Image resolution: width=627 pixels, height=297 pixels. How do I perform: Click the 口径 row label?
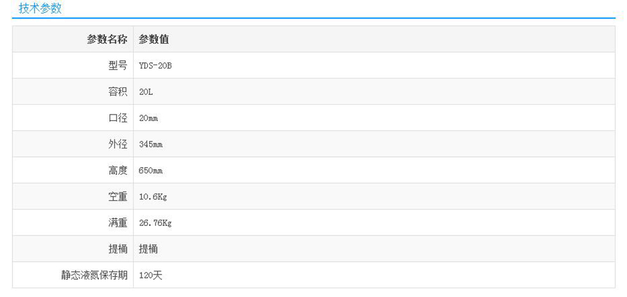(x=118, y=118)
